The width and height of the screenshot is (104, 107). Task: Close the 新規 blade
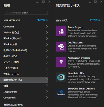(x=49, y=1)
